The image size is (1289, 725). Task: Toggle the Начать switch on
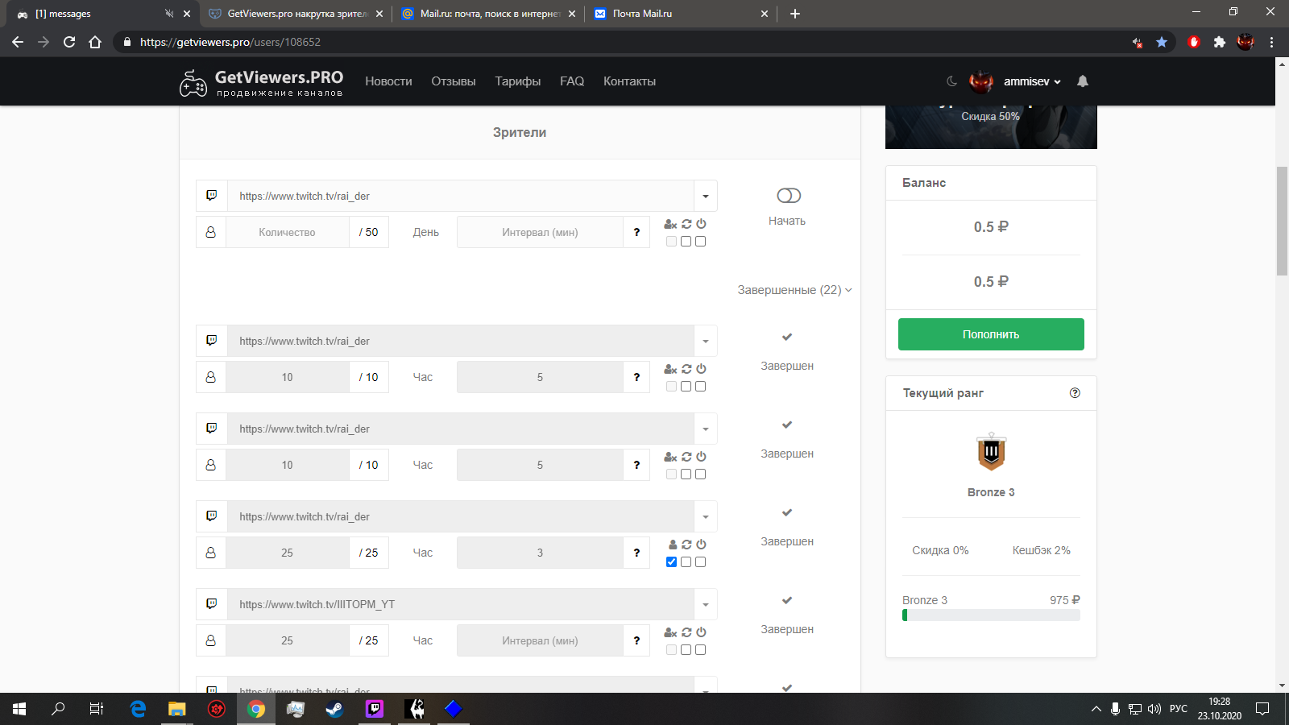789,196
